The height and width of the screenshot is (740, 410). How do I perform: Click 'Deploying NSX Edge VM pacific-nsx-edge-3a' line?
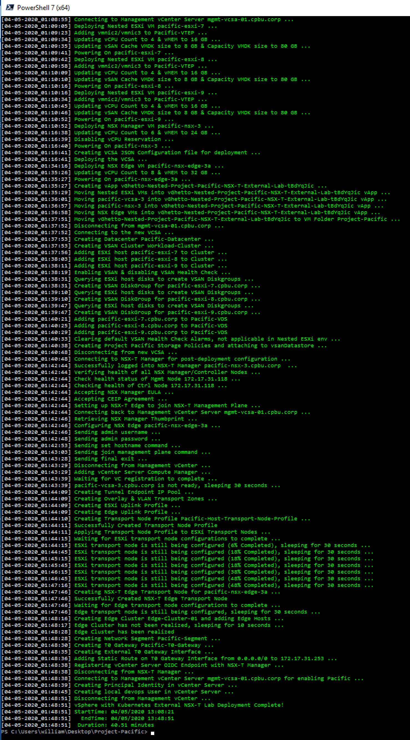113,166
